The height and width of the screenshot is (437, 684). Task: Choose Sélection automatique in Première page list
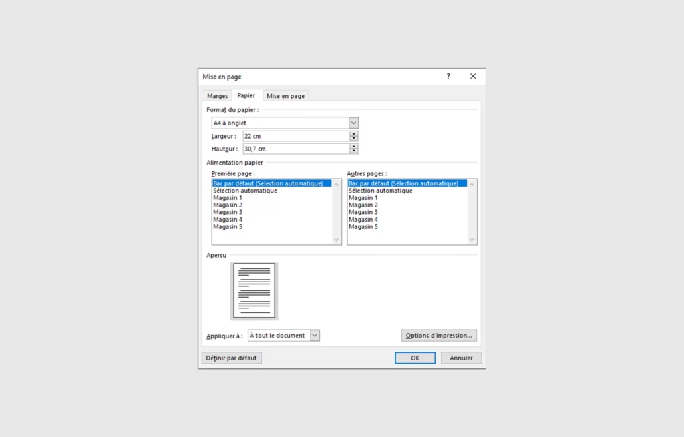pos(272,191)
